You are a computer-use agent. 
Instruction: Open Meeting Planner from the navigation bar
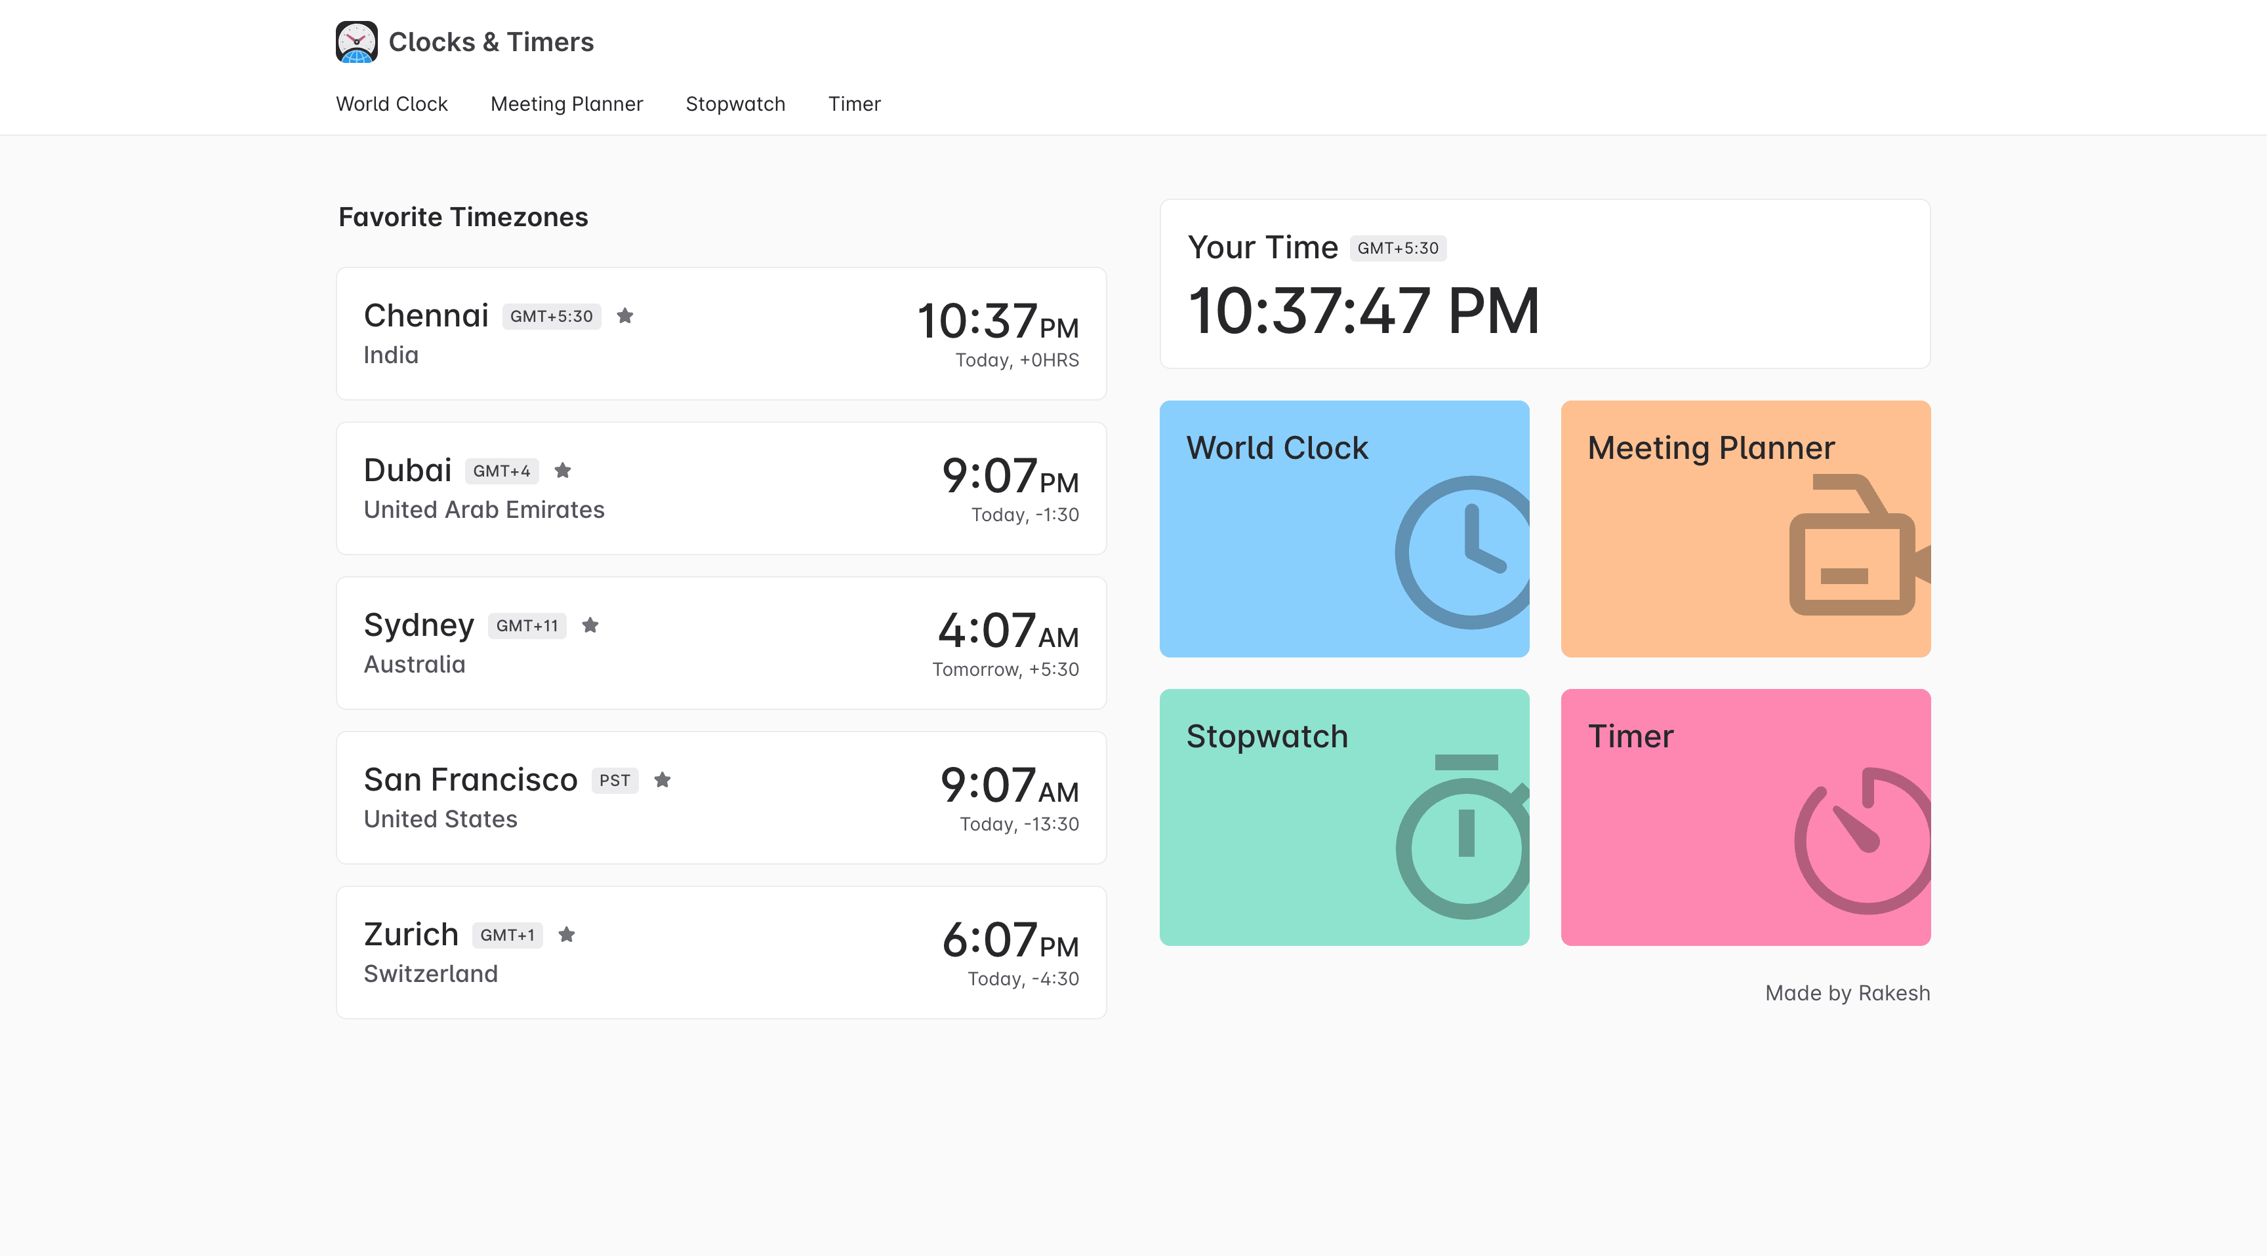566,104
